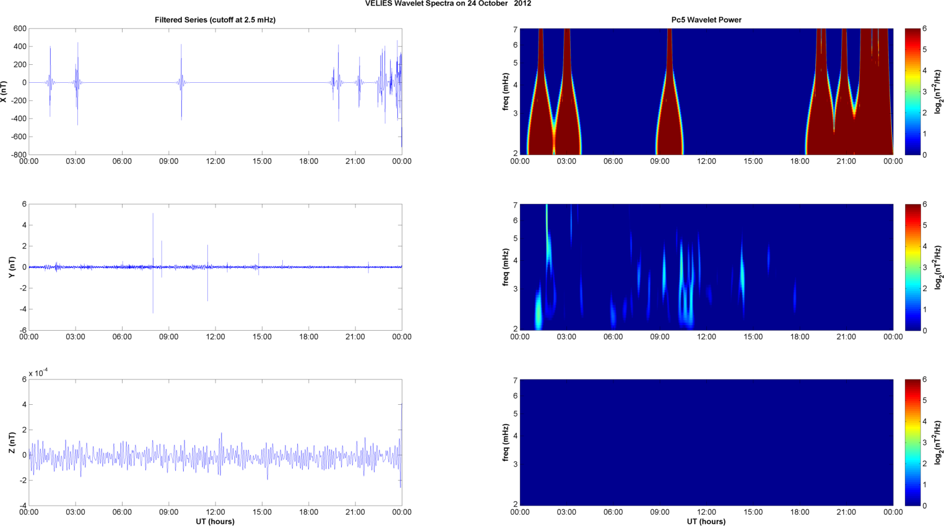Click the Z component filtered time series plot
The height and width of the screenshot is (526, 944).
pos(215,443)
